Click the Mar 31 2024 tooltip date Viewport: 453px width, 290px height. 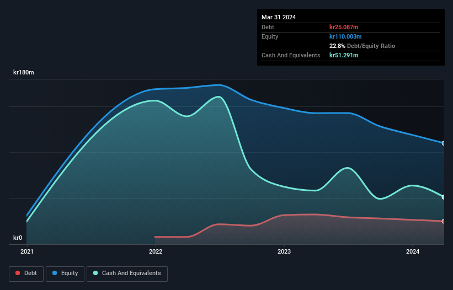(x=279, y=17)
